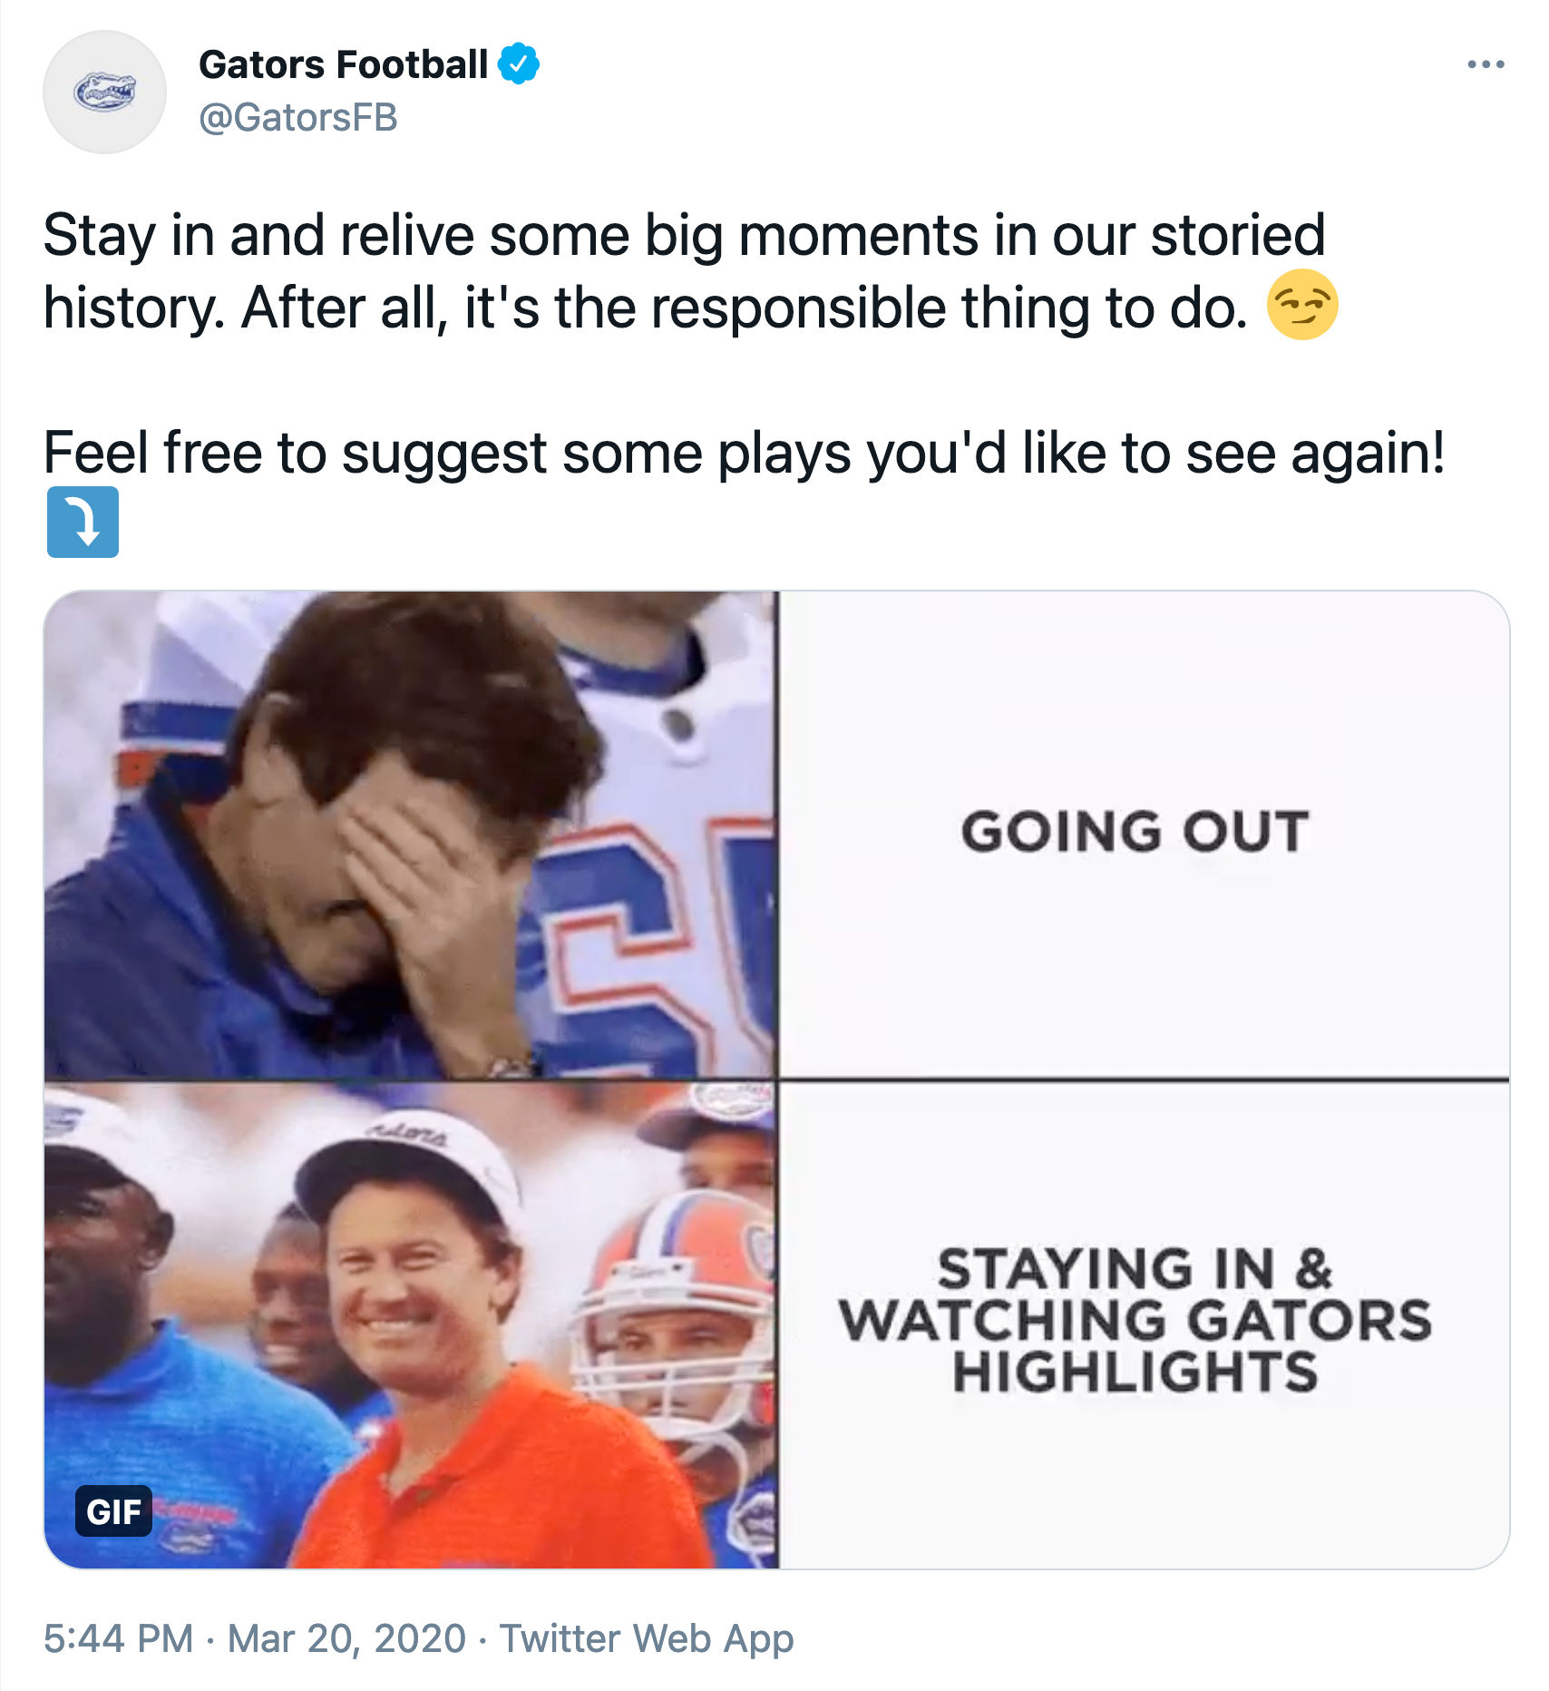Open the Twitter Web App source link

point(647,1638)
